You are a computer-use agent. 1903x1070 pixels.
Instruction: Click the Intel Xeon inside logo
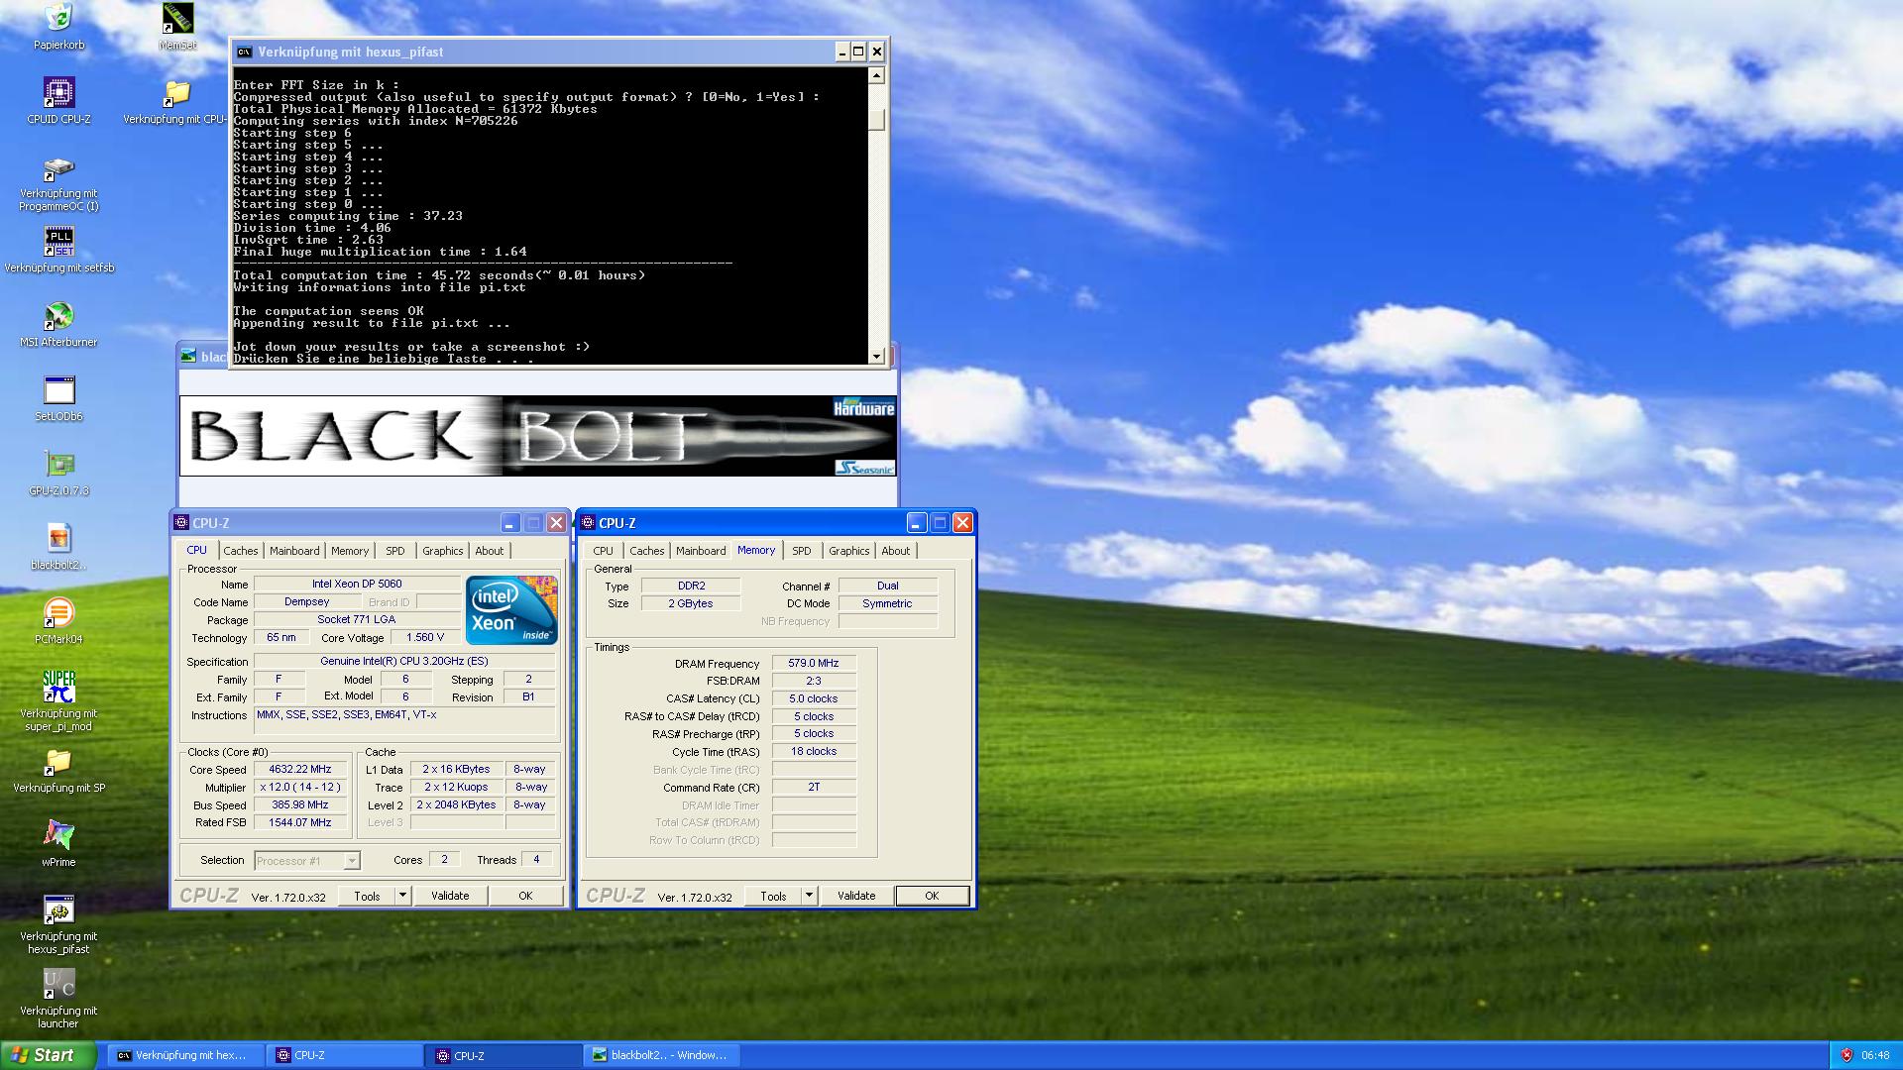click(511, 609)
